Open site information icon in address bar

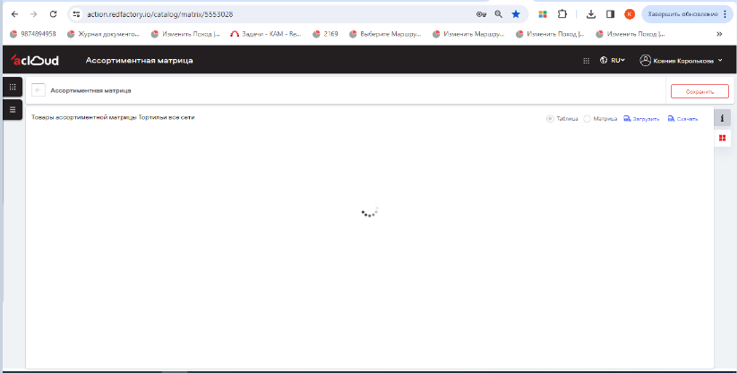76,14
